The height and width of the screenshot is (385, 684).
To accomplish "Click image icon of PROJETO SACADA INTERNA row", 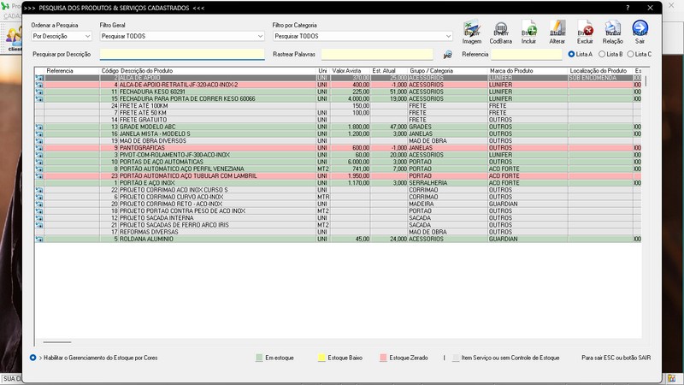I will point(39,218).
